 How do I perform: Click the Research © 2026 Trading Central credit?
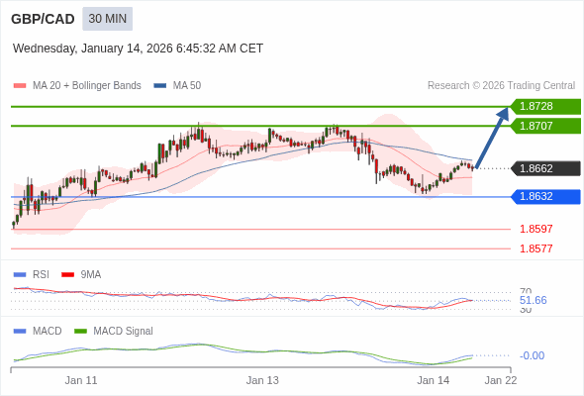coord(501,86)
